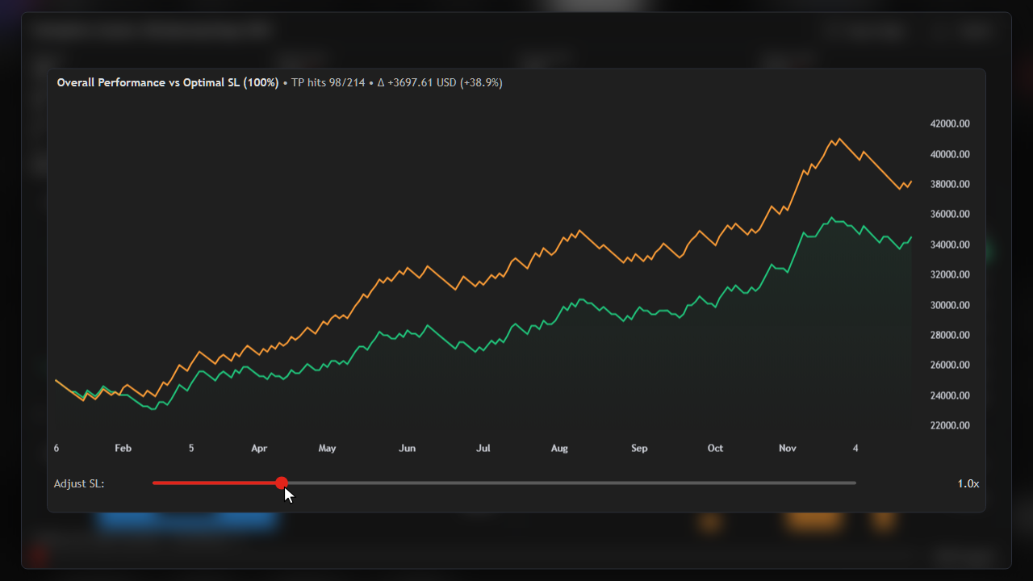The height and width of the screenshot is (581, 1033).
Task: Click the "Aug" time axis label
Action: [559, 448]
